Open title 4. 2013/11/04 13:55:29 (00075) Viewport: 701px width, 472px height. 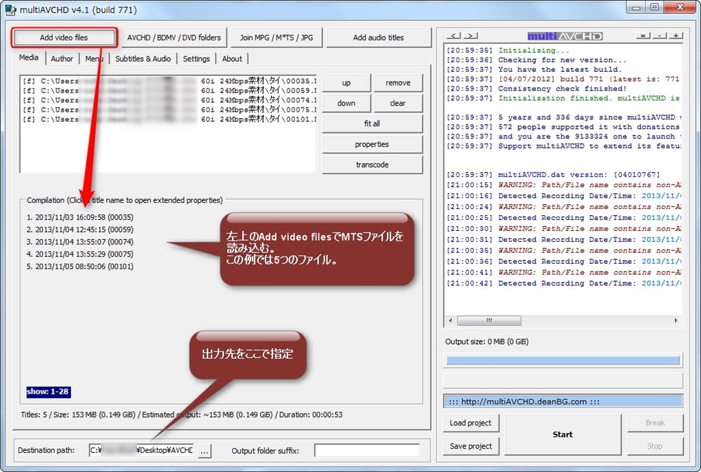[80, 255]
